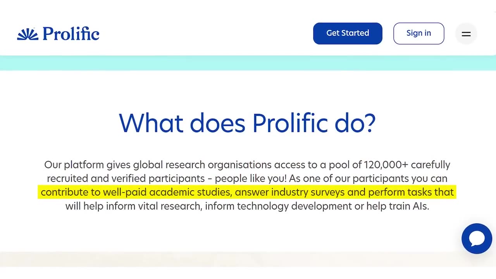The width and height of the screenshot is (496, 279).
Task: Click 'Our platform' at paragraph start
Action: (x=74, y=165)
